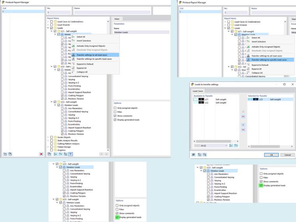The height and width of the screenshot is (222, 296).
Task: Choose Transfer settings to all load cases in left menu
Action: click(x=95, y=55)
